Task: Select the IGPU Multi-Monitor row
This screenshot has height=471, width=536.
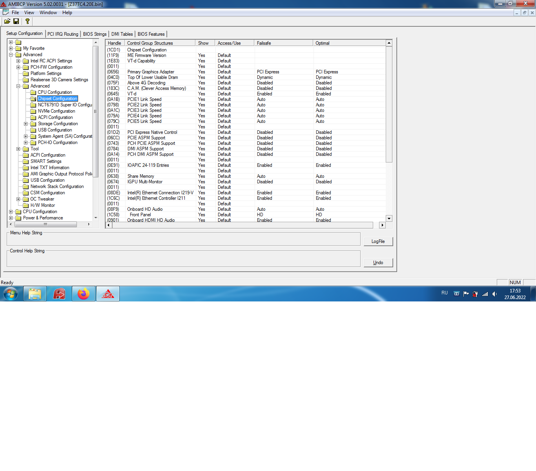Action: click(x=246, y=182)
